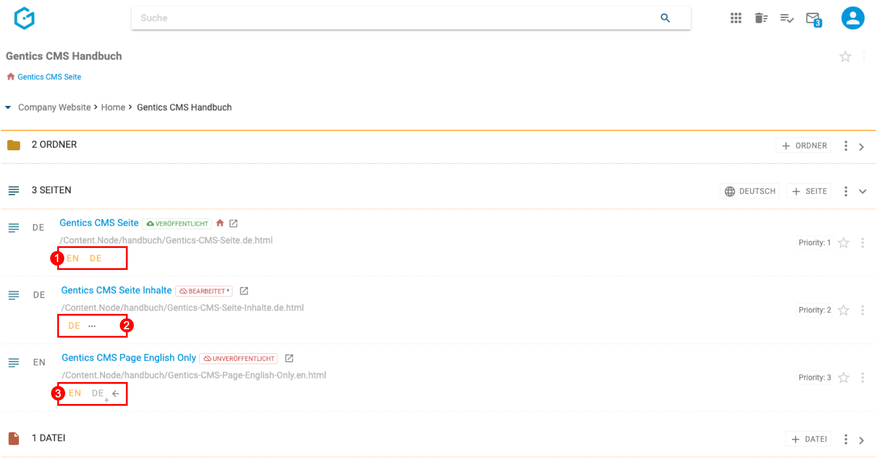Open the Priority 2 page context menu
876x466 pixels.
point(862,310)
